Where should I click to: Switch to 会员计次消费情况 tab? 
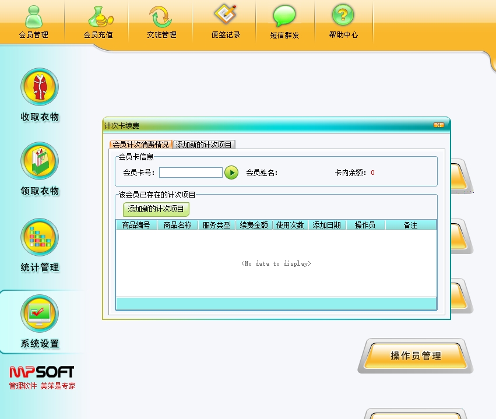click(140, 145)
